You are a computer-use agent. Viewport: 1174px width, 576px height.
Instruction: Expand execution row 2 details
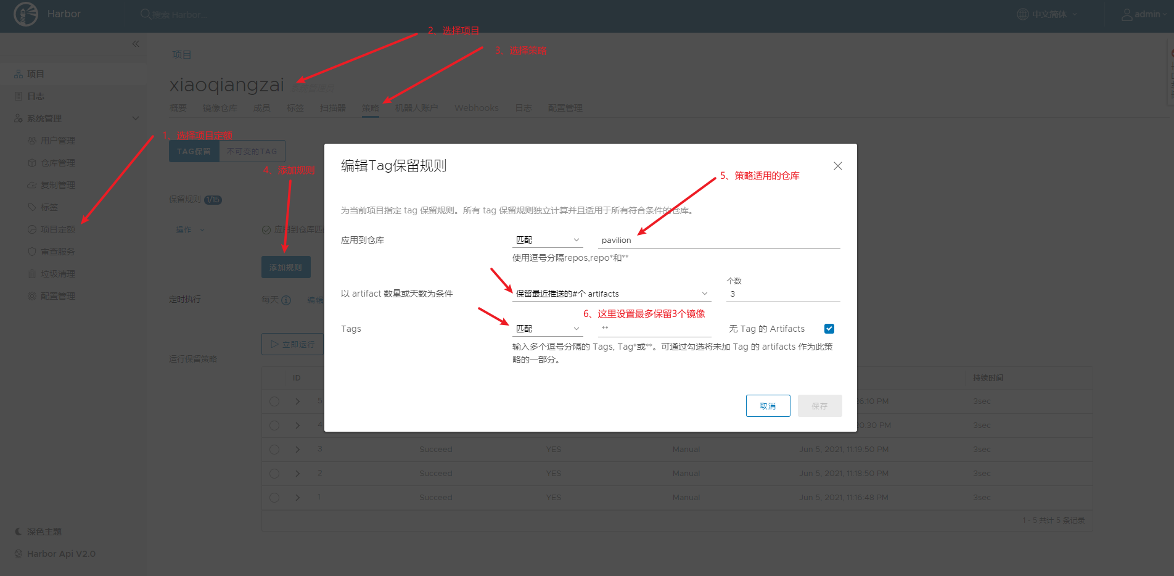298,474
